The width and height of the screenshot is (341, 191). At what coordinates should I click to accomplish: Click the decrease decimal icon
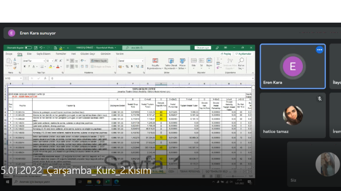click(142, 67)
